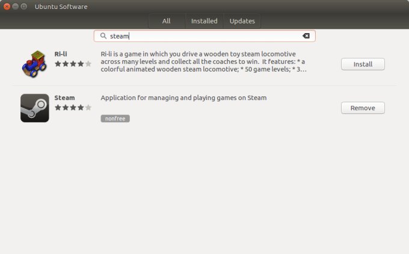409x254 pixels.
Task: Click the Ri-li toy locomotive app icon
Action: point(34,64)
